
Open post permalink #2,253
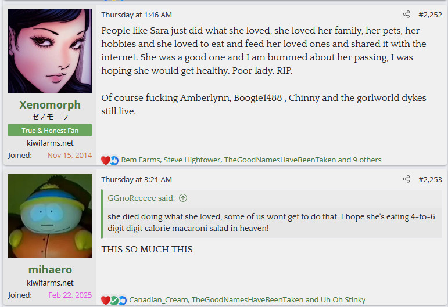click(x=430, y=180)
